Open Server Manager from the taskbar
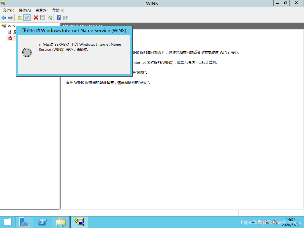This screenshot has height=228, width=304. (x=24, y=222)
